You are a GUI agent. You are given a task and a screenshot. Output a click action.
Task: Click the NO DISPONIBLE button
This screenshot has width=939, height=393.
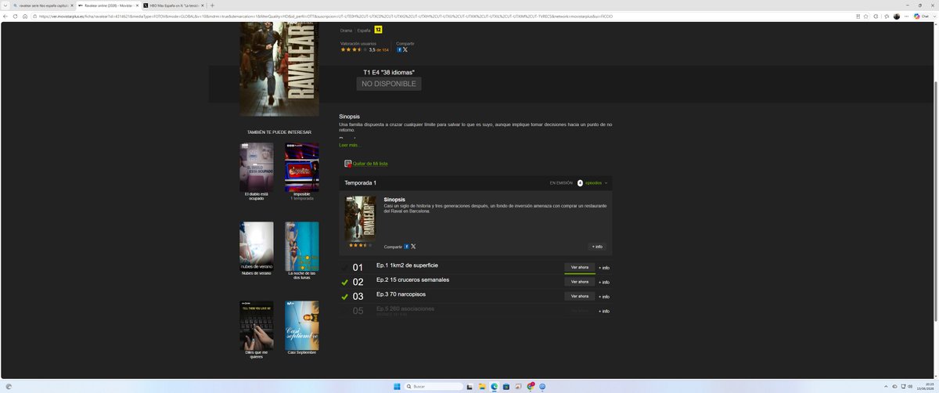(x=389, y=83)
